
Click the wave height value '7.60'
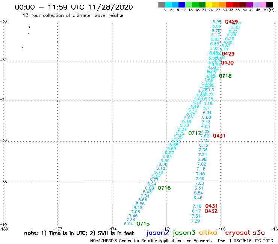click(200, 179)
